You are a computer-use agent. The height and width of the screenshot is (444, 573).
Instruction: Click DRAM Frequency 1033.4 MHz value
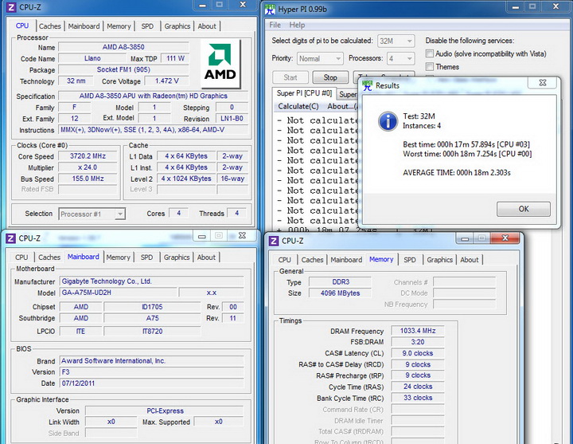418,331
